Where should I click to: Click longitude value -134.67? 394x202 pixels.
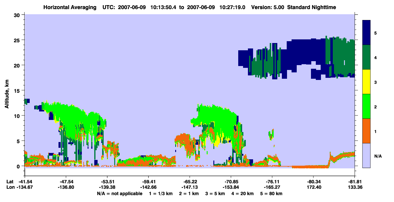click(x=25, y=187)
